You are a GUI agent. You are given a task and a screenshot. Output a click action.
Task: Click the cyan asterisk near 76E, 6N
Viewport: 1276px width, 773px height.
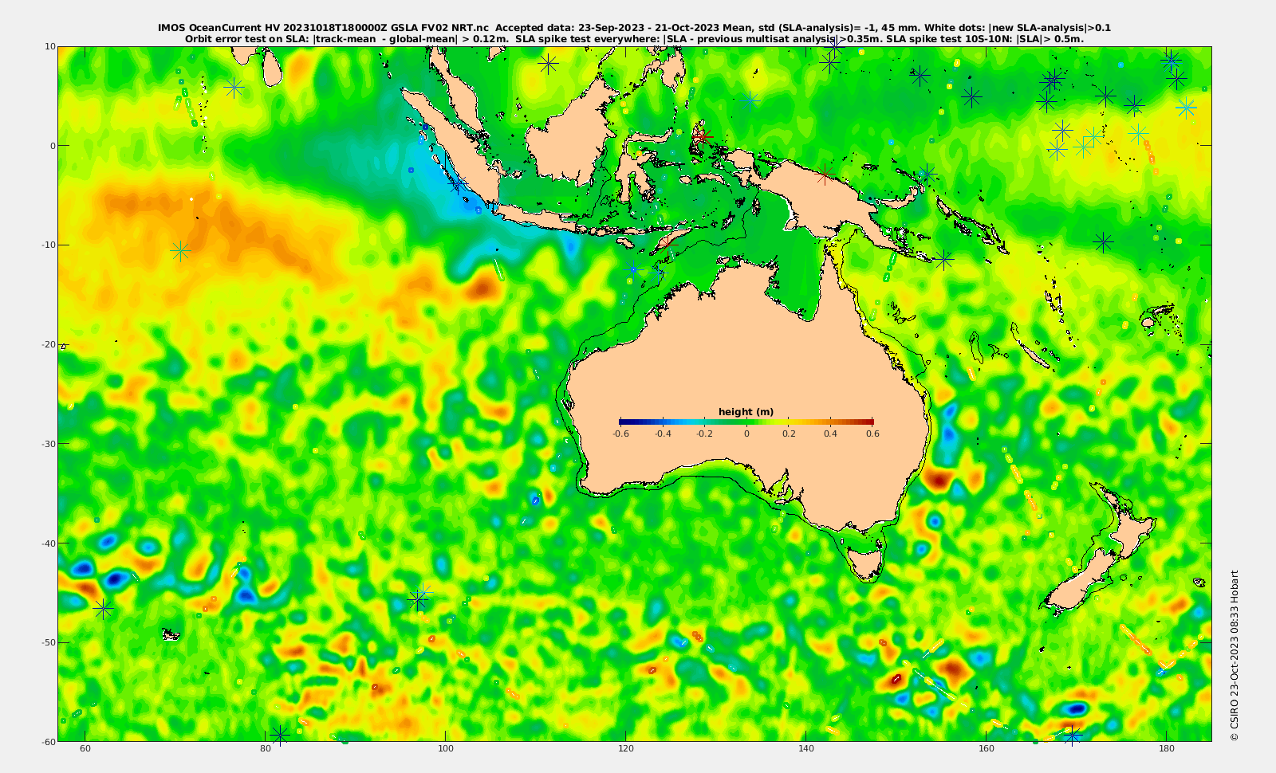coord(234,88)
